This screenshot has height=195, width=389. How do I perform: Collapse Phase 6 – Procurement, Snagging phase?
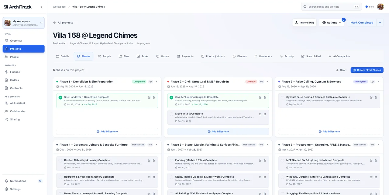[378, 145]
